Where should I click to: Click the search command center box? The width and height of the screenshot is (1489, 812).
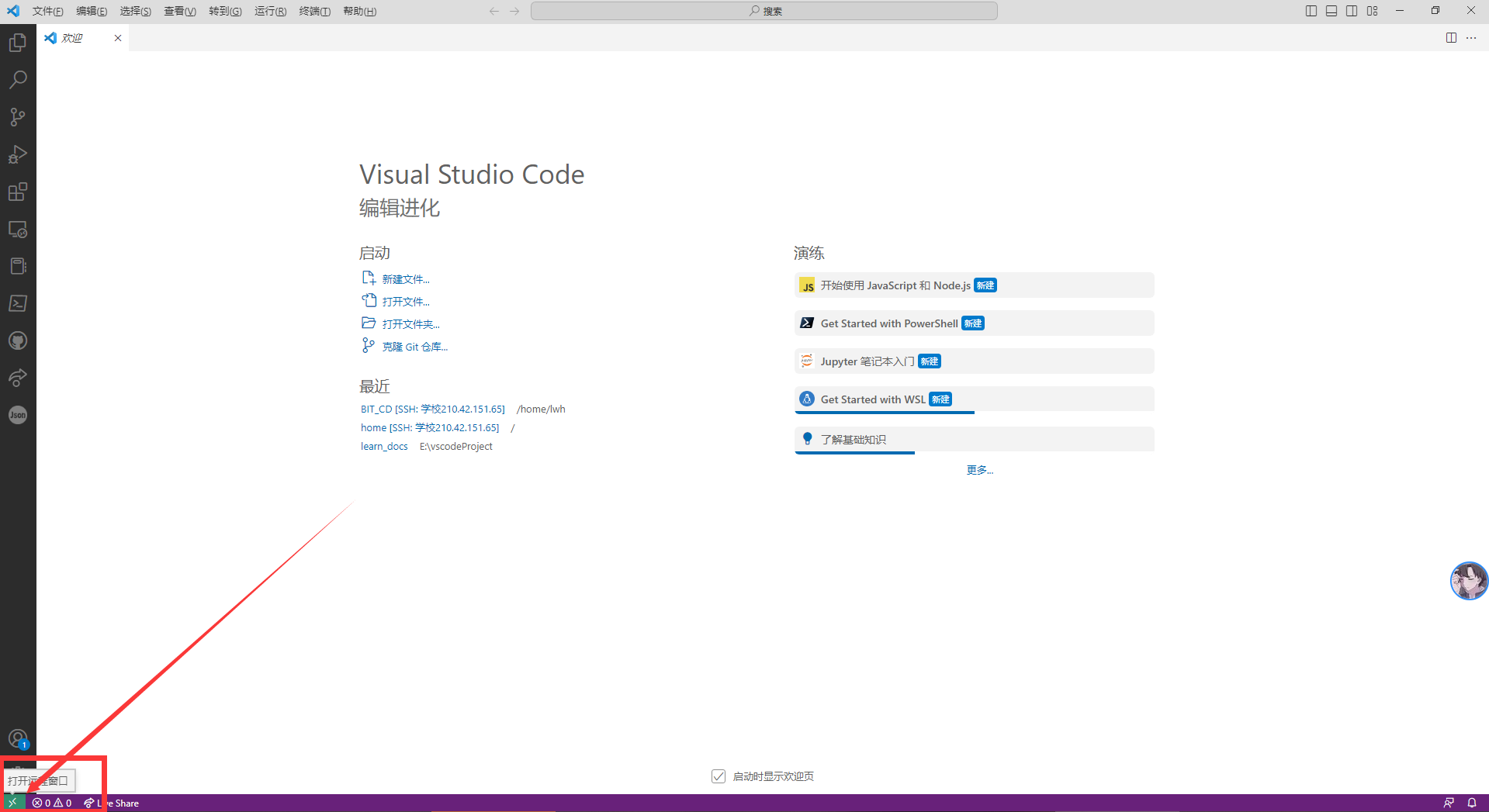(764, 11)
